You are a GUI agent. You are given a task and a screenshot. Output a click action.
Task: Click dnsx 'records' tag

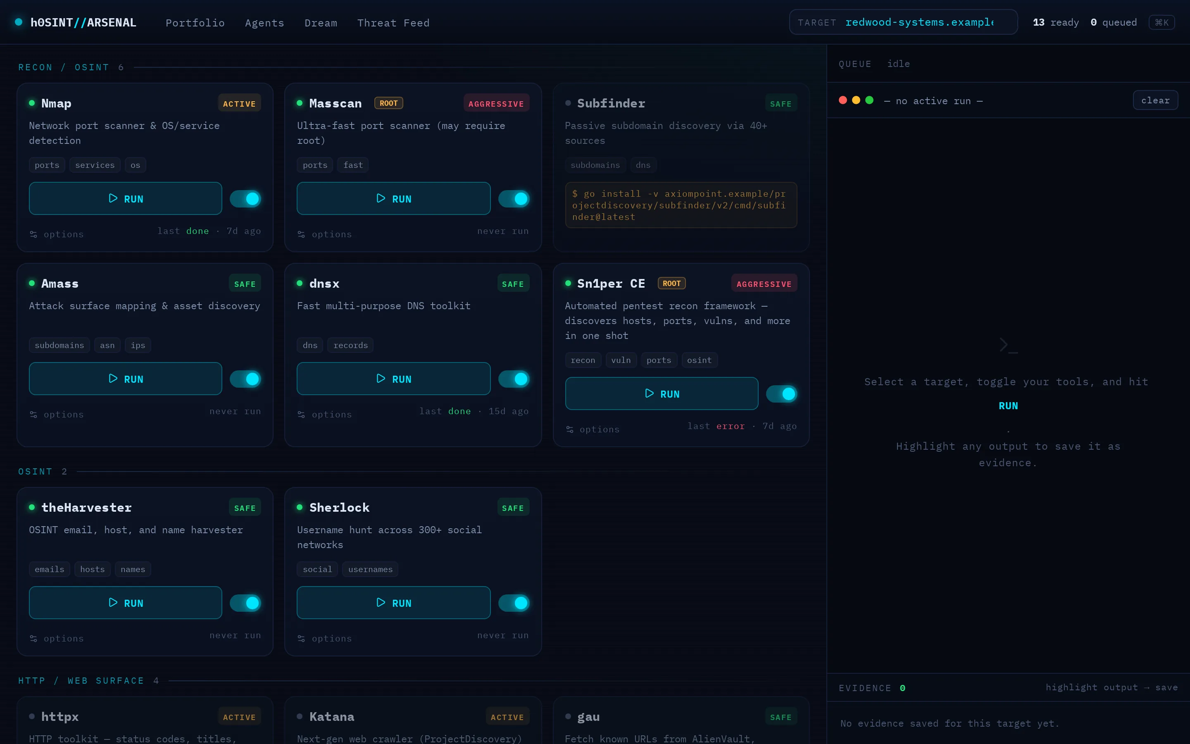coord(351,345)
